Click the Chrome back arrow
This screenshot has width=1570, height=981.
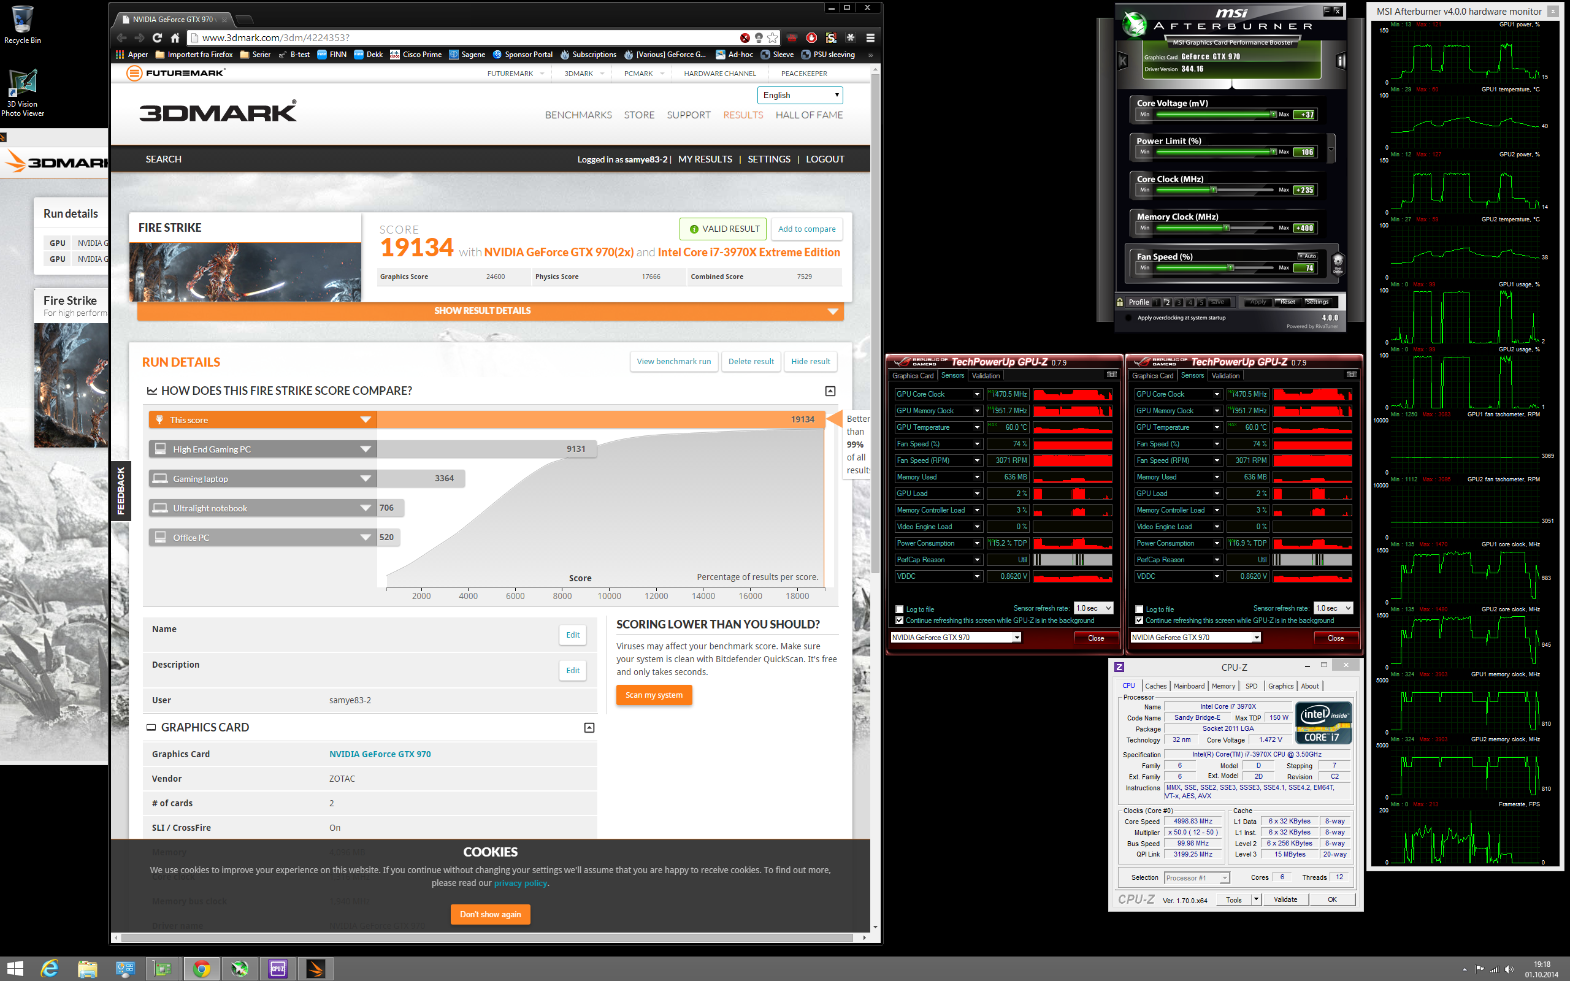pos(121,37)
